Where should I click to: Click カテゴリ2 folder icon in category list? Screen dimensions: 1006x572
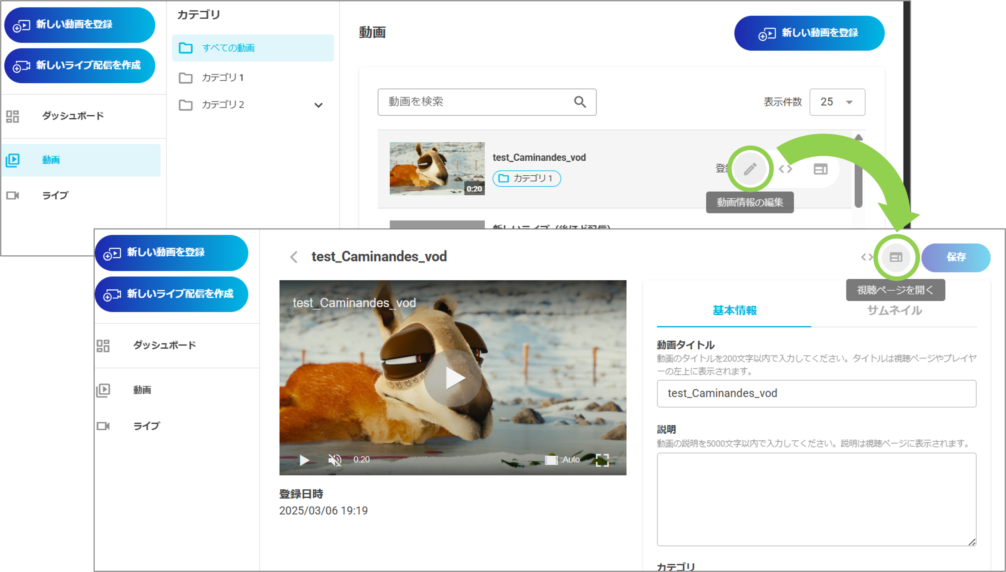pyautogui.click(x=186, y=105)
